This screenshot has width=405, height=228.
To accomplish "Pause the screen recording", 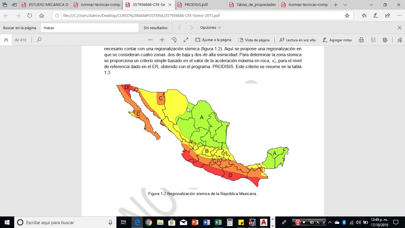I will [298, 222].
